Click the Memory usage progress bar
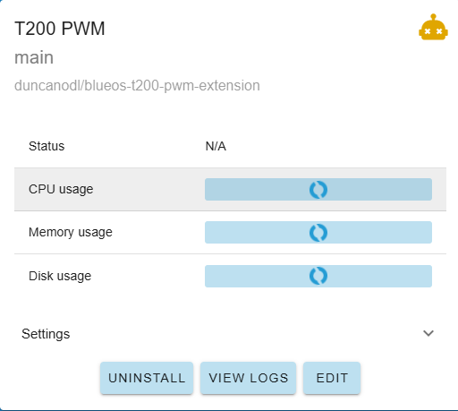The height and width of the screenshot is (411, 458). (x=318, y=233)
